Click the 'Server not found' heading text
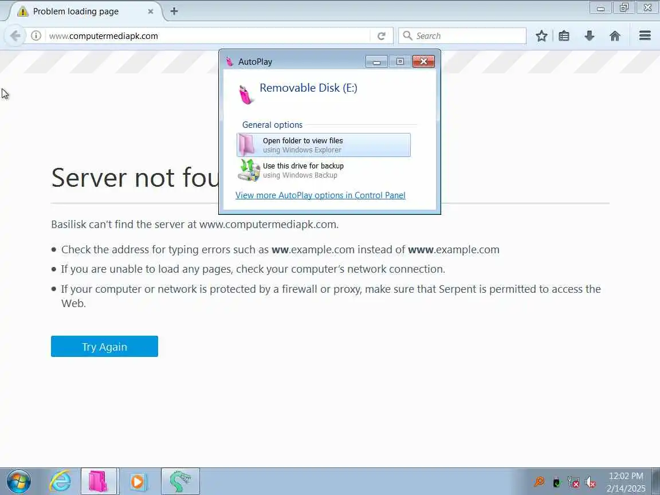660x495 pixels. coord(135,177)
